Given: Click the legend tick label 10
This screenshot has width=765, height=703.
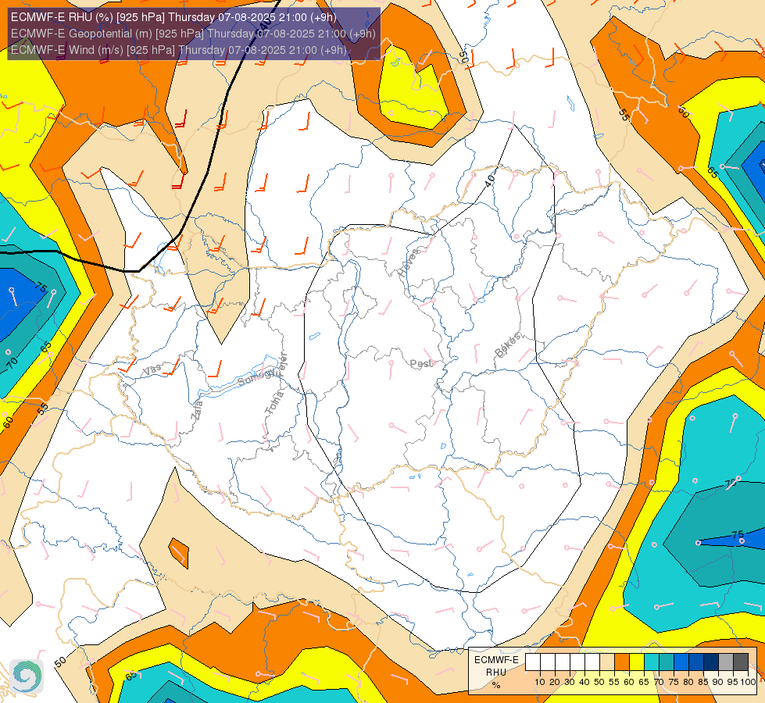Looking at the screenshot, I should 540,682.
